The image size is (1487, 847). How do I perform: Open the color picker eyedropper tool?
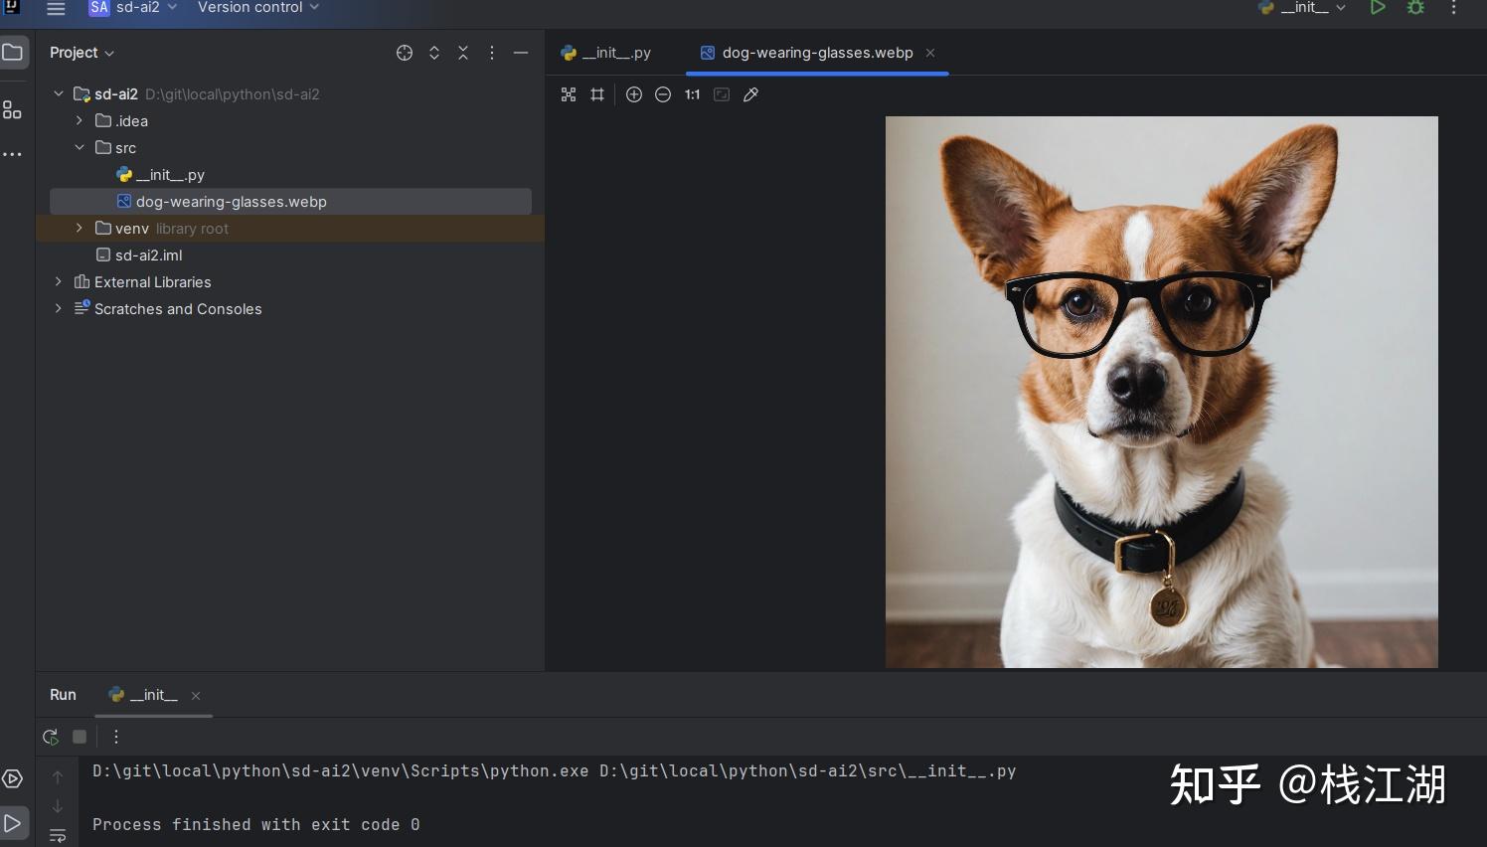[x=751, y=94]
